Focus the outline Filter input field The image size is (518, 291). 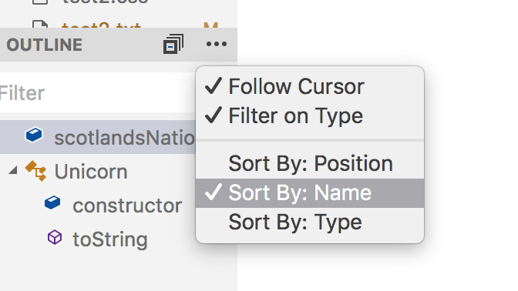98,92
